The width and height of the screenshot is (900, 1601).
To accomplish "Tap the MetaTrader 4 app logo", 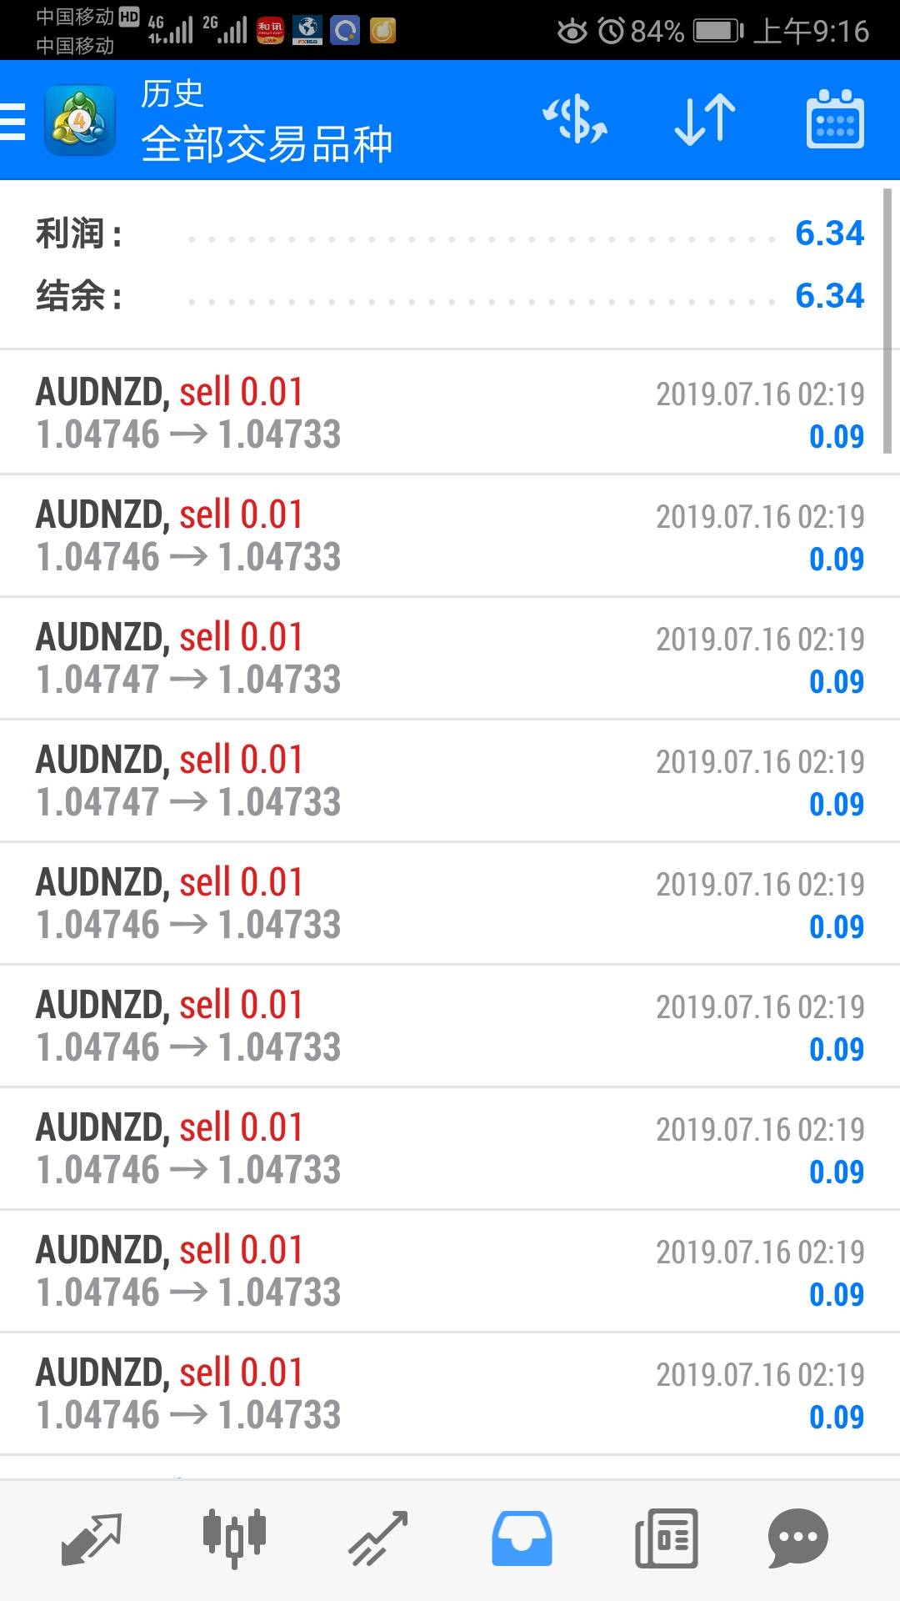I will tap(79, 121).
